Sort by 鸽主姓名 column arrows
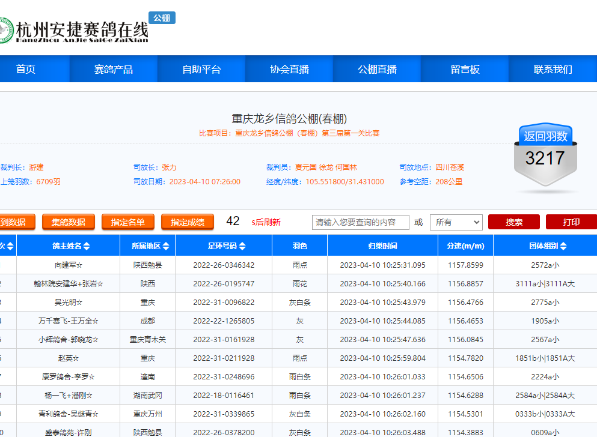Image resolution: width=597 pixels, height=437 pixels. click(87, 246)
